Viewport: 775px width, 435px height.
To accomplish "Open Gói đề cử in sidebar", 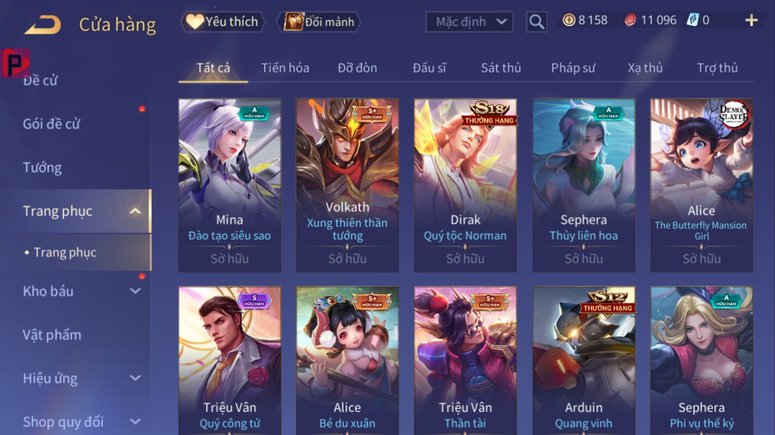I will tap(51, 124).
